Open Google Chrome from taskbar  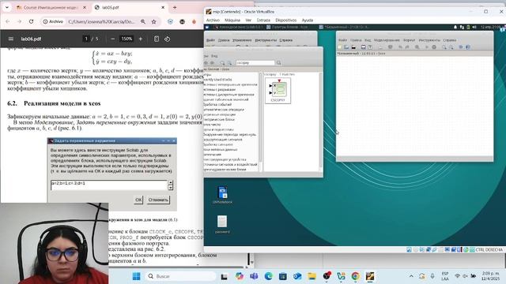click(355, 276)
